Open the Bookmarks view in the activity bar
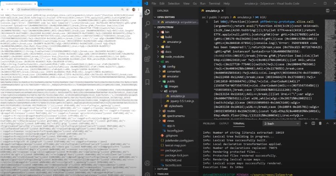The image size is (336, 176). click(x=147, y=82)
